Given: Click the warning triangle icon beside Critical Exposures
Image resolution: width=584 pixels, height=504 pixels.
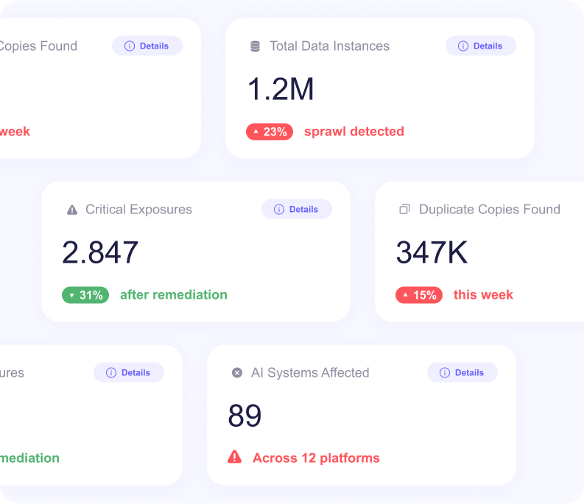Looking at the screenshot, I should 72,210.
